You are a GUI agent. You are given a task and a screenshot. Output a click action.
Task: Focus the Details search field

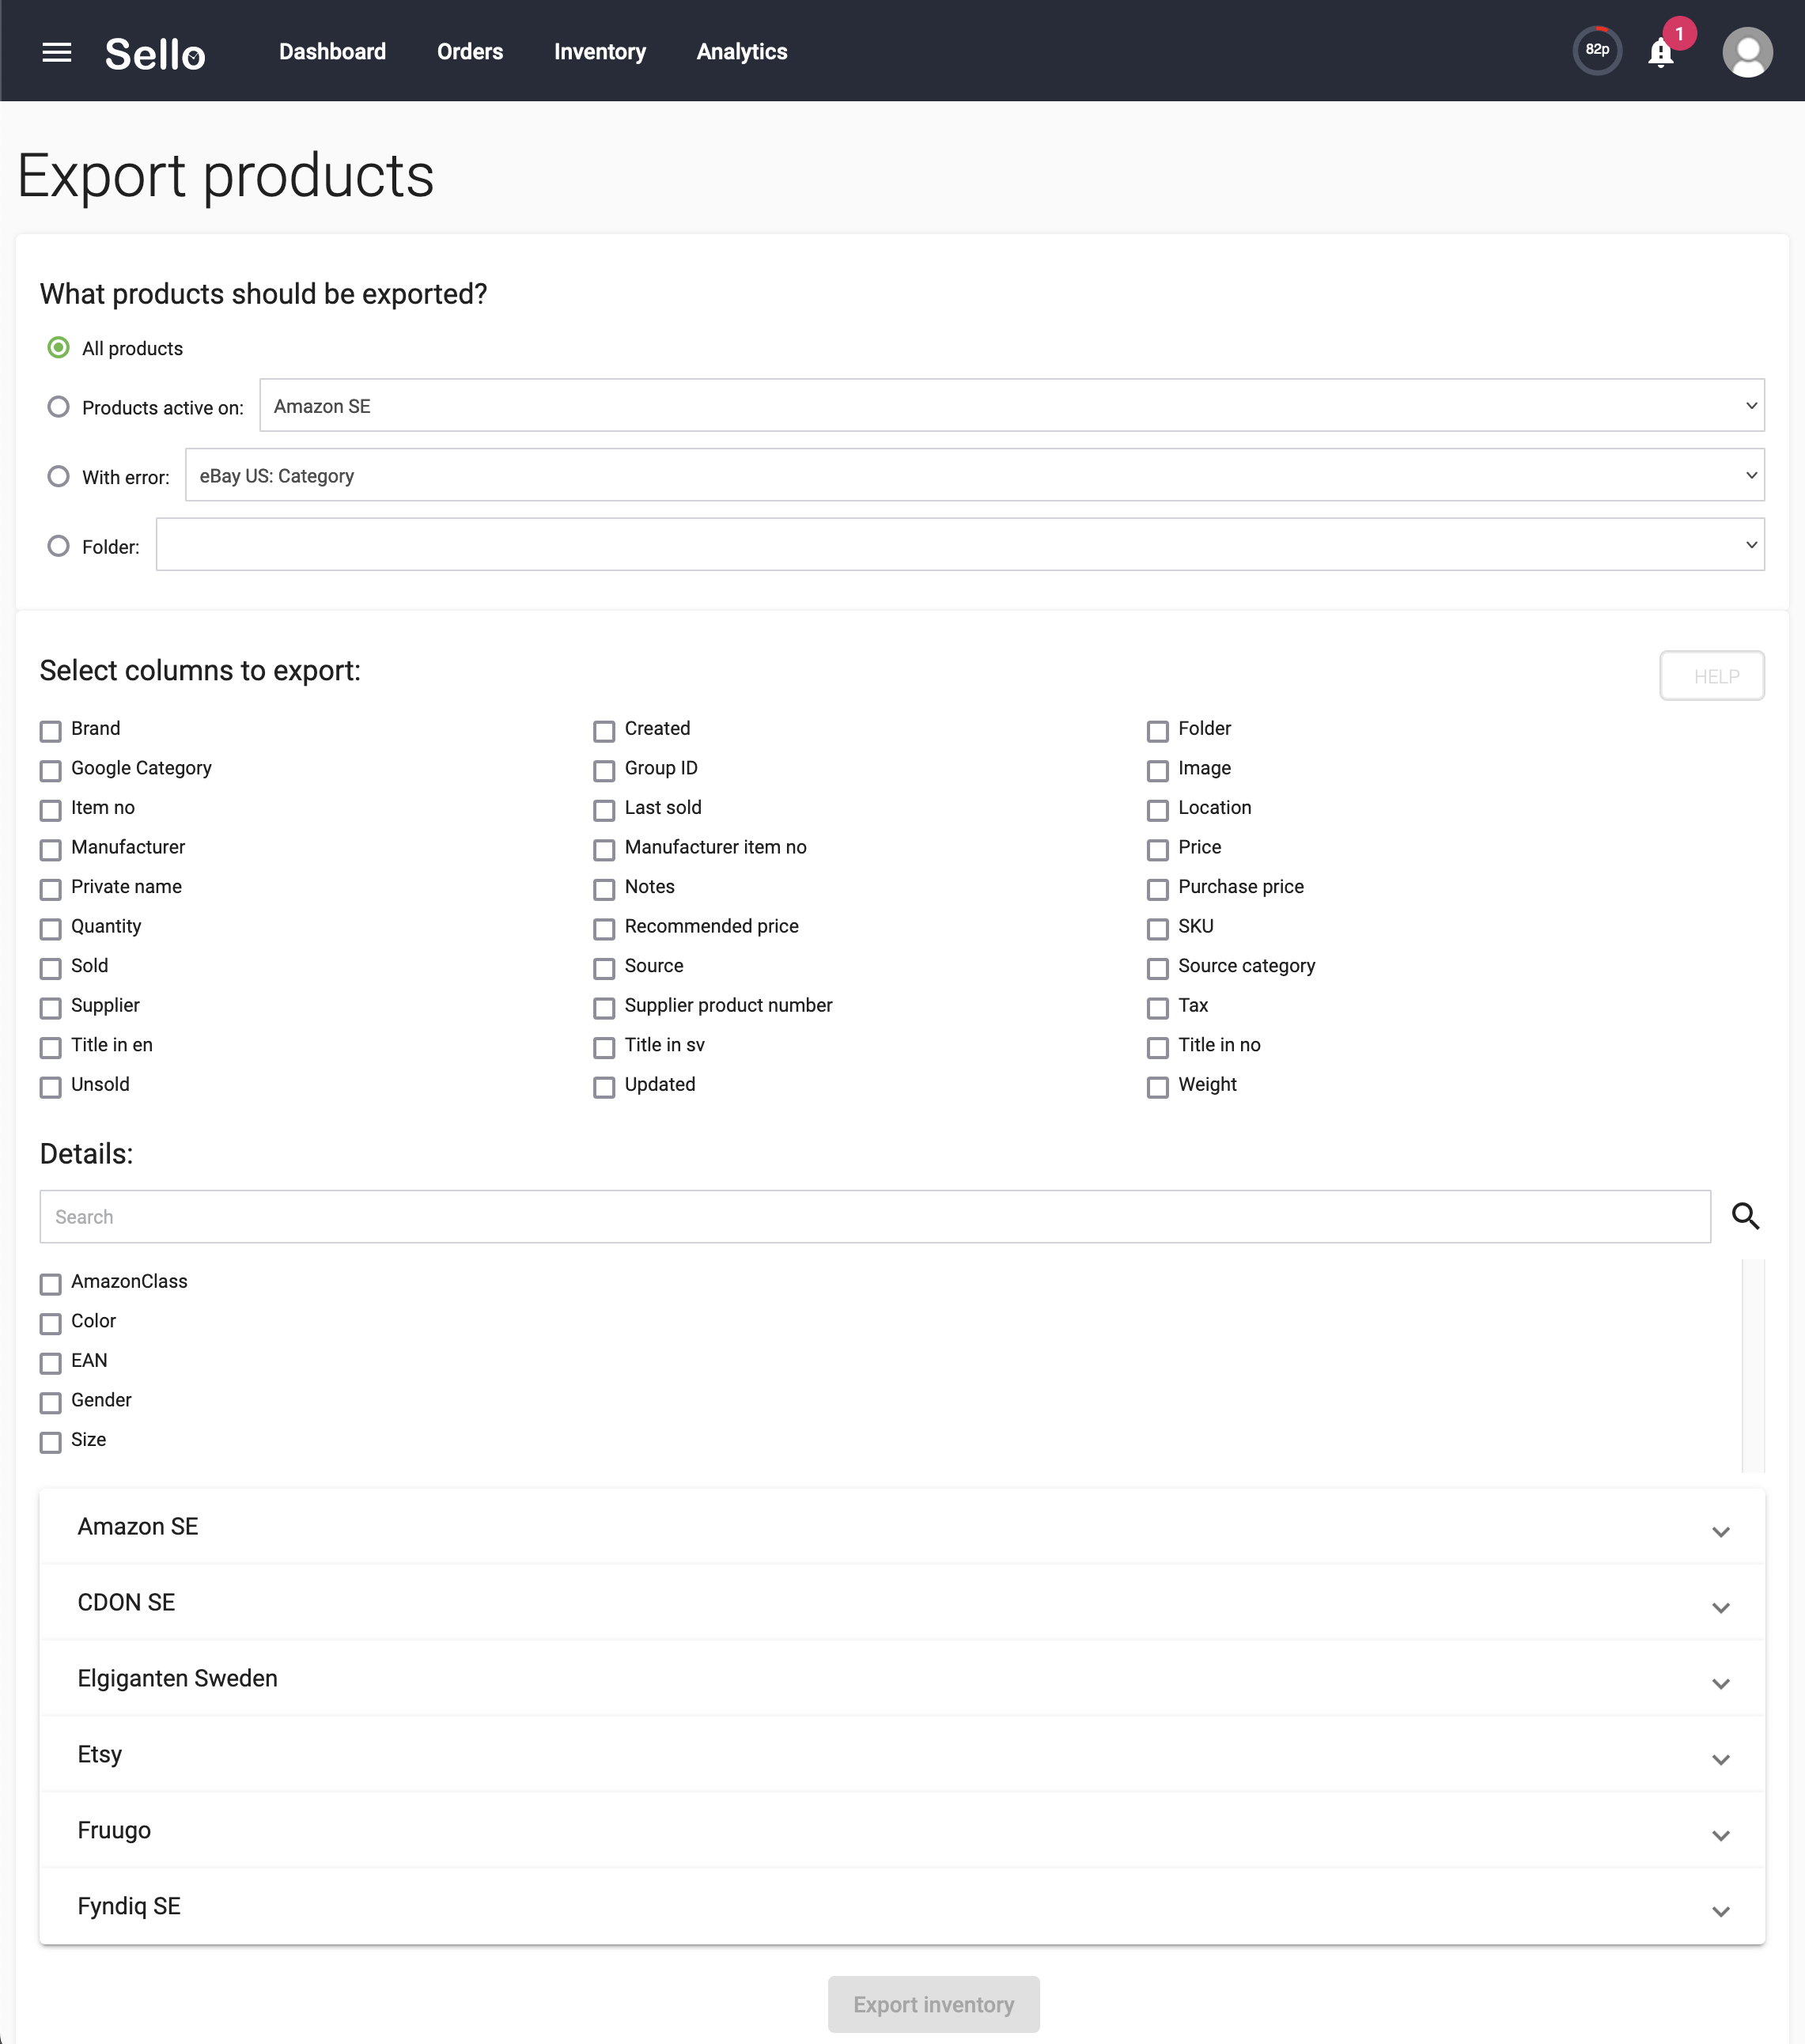(x=875, y=1216)
